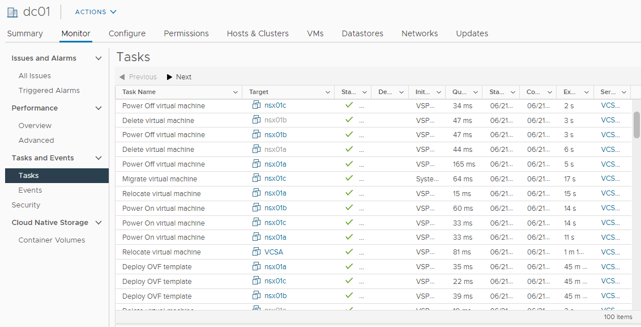Viewport: 641px width, 327px height.
Task: Collapse the Issues and Alarms section
Action: 99,58
